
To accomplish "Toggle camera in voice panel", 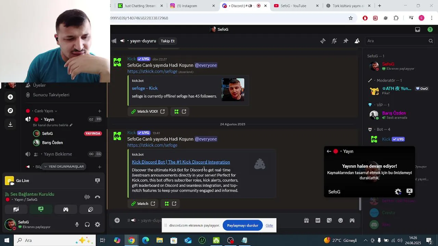I will click(16, 209).
